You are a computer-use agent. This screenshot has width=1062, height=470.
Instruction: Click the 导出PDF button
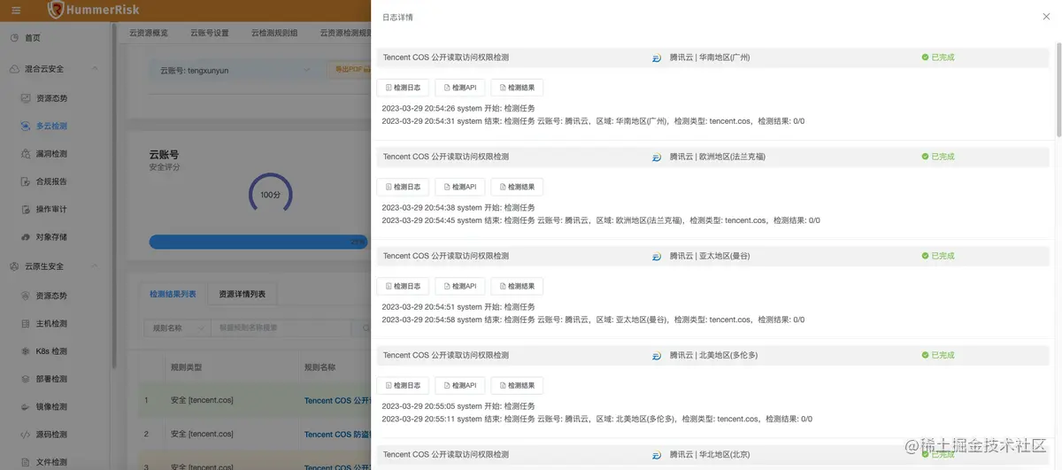[x=349, y=69]
